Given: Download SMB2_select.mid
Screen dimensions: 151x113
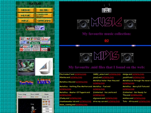Looking at the screenshot, I should [115, 74].
